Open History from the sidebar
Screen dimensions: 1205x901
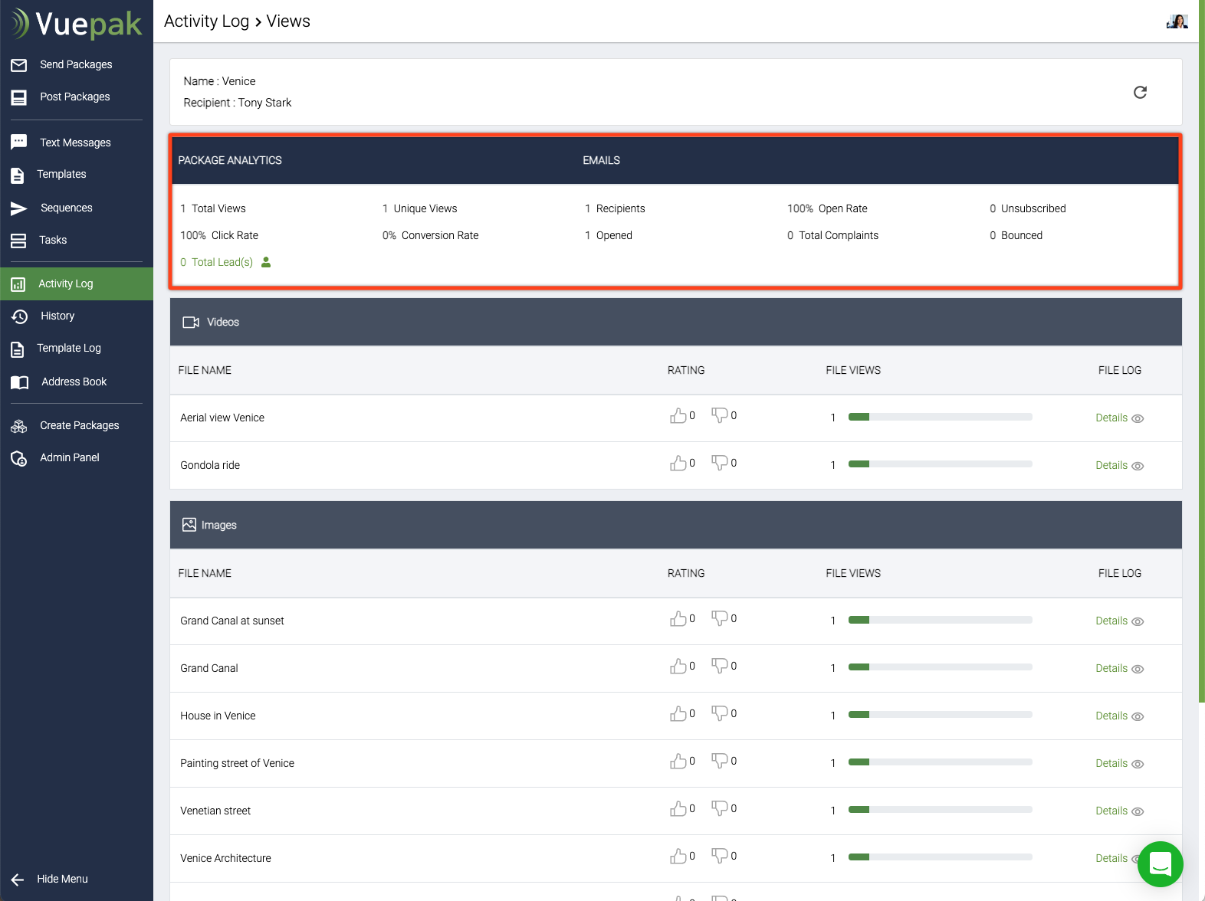[57, 316]
